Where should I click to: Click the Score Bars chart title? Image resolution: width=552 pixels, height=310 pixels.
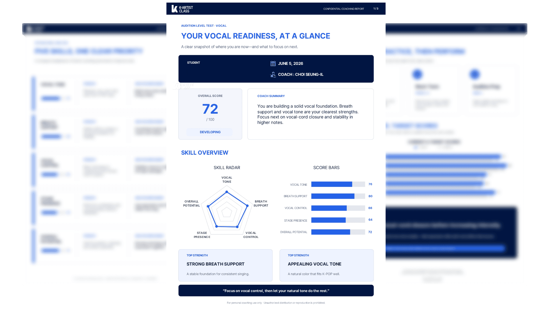click(x=326, y=168)
